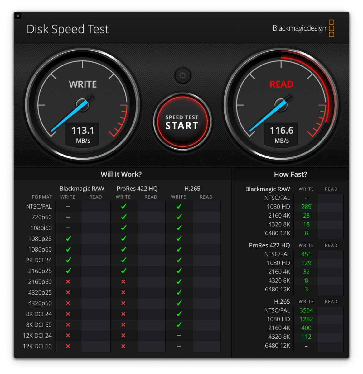Click ProRes 422 HQ red cross for 4320p25
The height and width of the screenshot is (374, 363).
[x=123, y=293]
